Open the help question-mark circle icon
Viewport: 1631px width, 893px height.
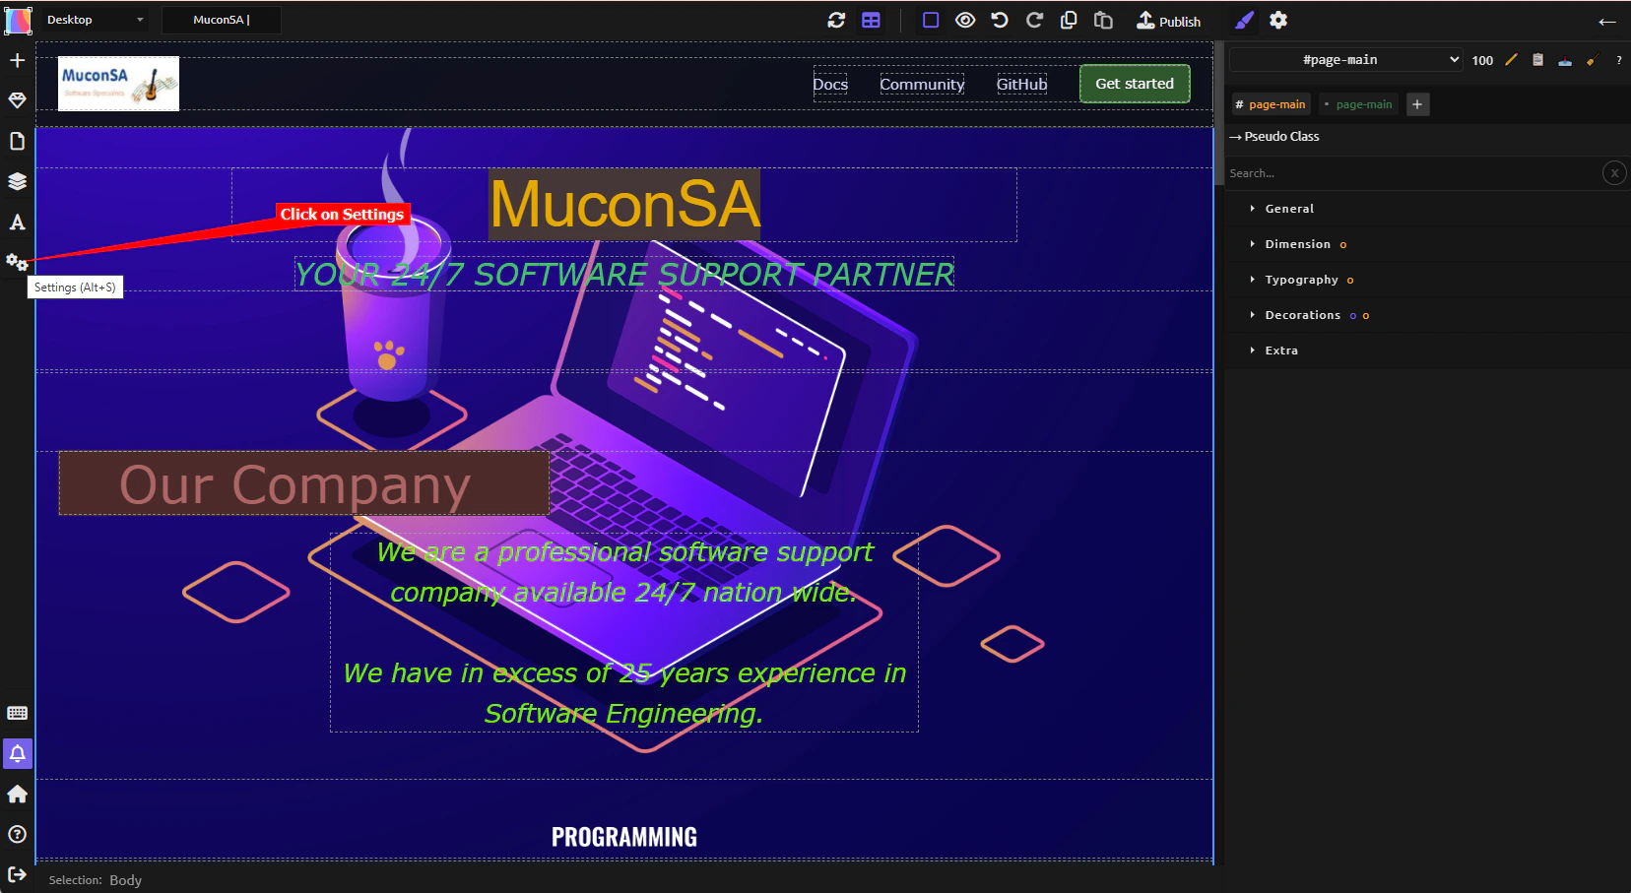pos(17,834)
